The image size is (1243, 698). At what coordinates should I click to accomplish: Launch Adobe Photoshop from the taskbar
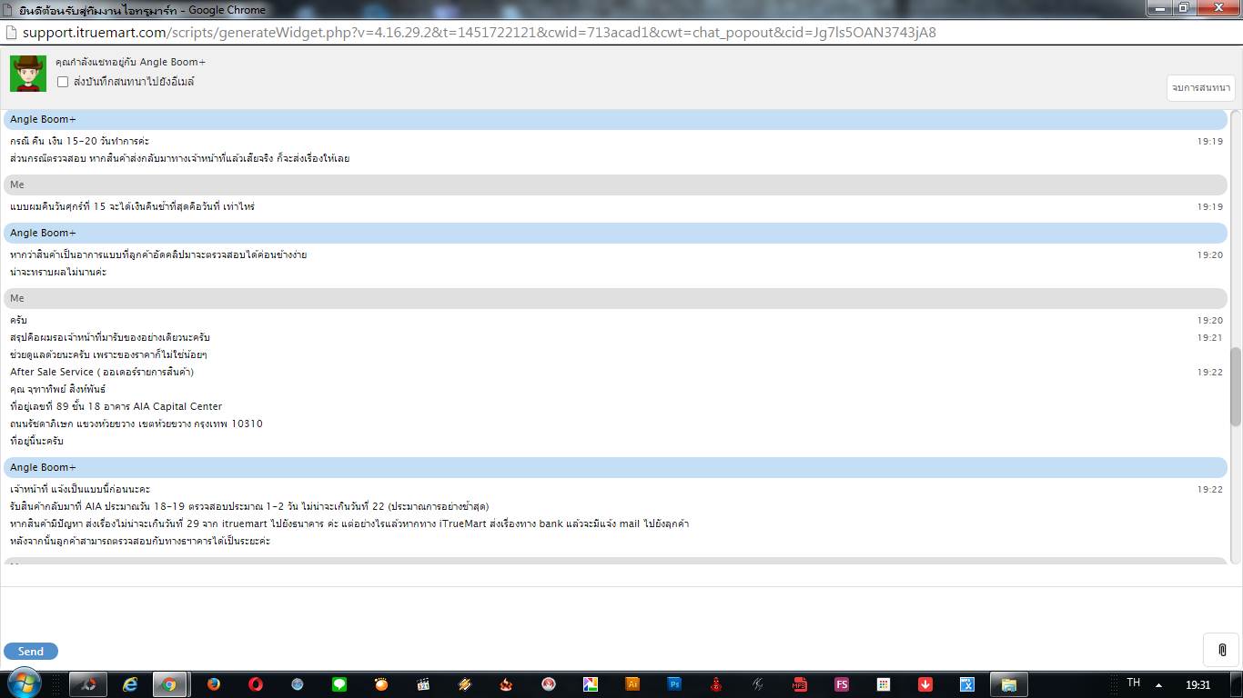674,684
